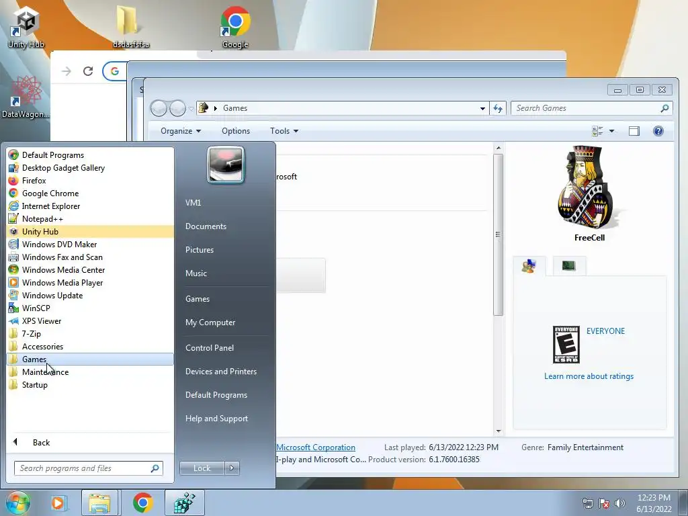Open Windows Fax and Scan
This screenshot has height=516, width=688.
(x=90, y=257)
